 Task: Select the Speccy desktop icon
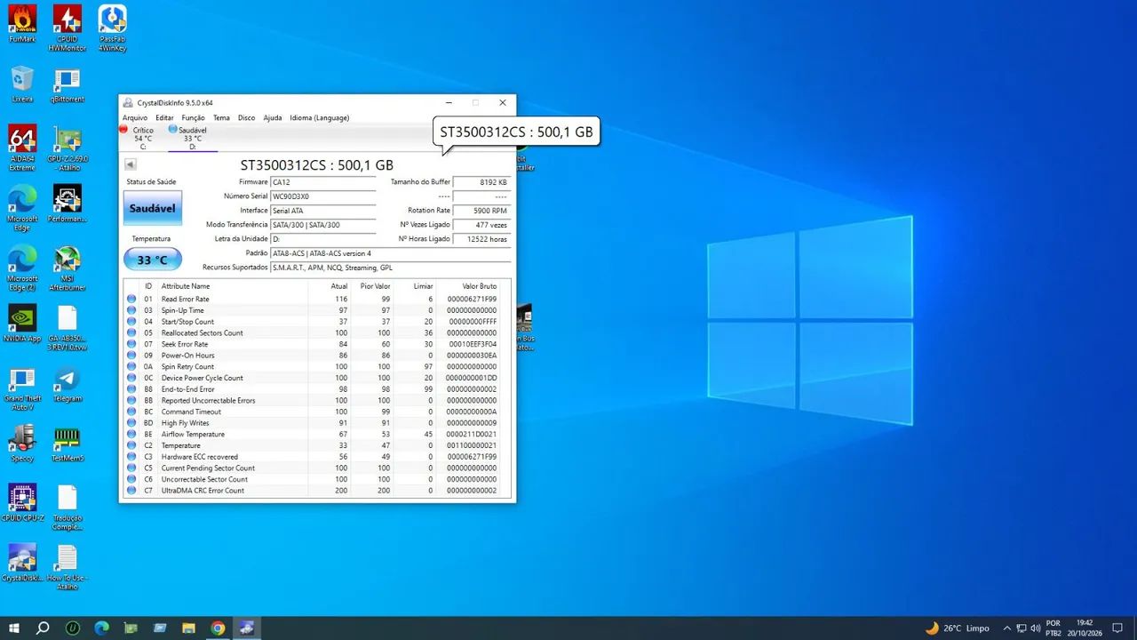click(22, 444)
